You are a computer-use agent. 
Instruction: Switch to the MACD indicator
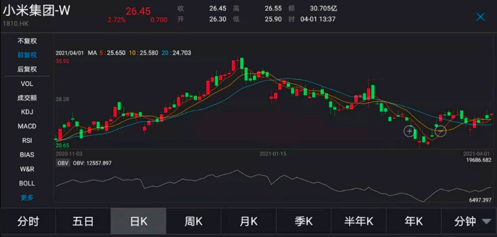pyautogui.click(x=27, y=126)
